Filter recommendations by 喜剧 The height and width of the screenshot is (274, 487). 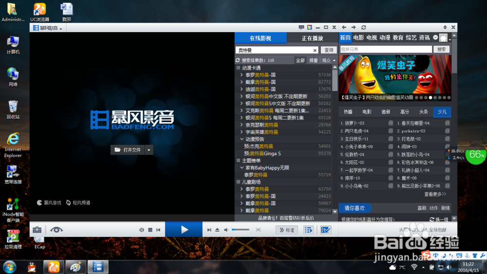421,208
